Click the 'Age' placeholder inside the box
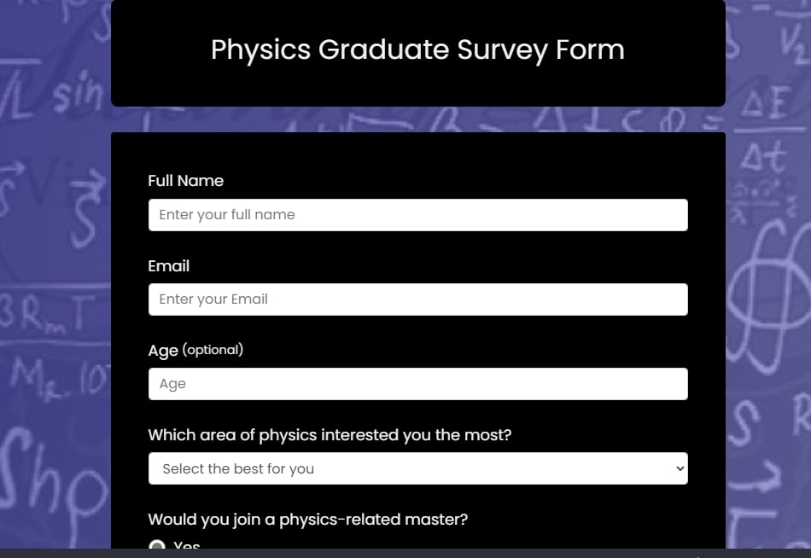 [172, 384]
